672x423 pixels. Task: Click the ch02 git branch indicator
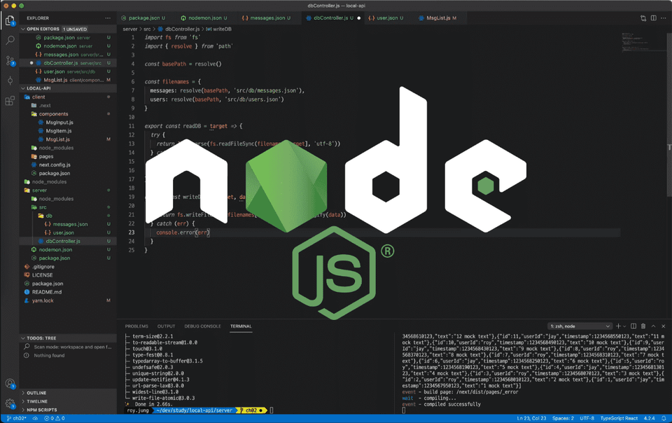16,418
